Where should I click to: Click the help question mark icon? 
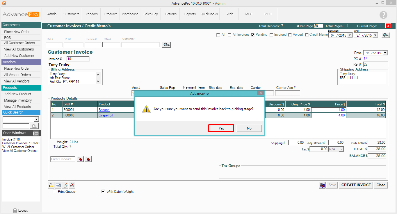coord(383,15)
